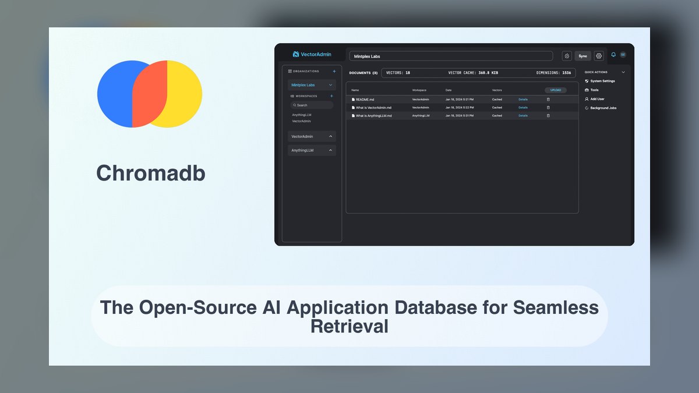Collapse the VectorAdmin sidebar section
The width and height of the screenshot is (699, 393).
[331, 136]
